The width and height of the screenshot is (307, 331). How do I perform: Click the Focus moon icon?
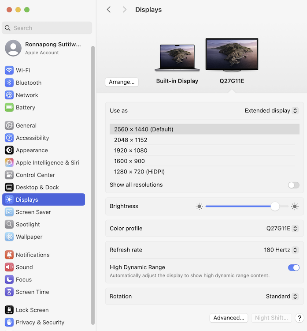pos(9,279)
